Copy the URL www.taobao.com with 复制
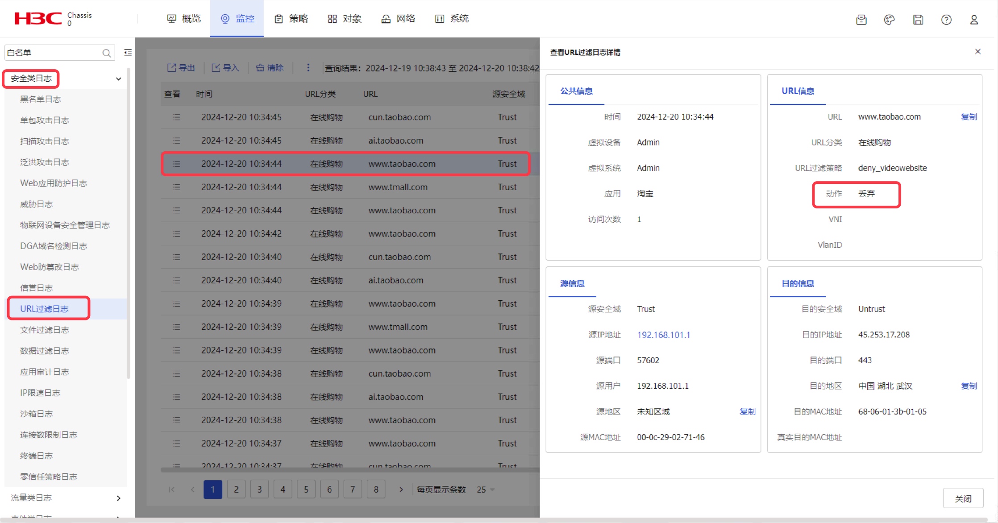 [969, 117]
